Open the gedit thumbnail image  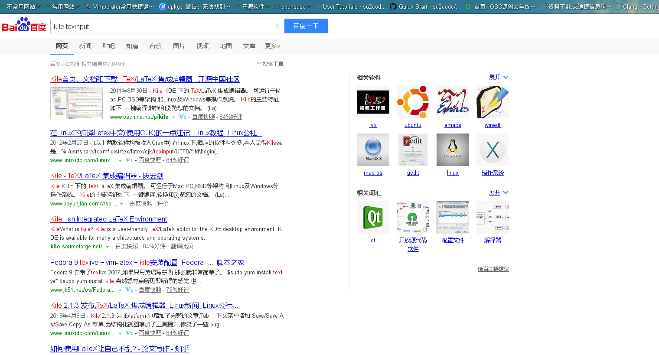[x=413, y=150]
